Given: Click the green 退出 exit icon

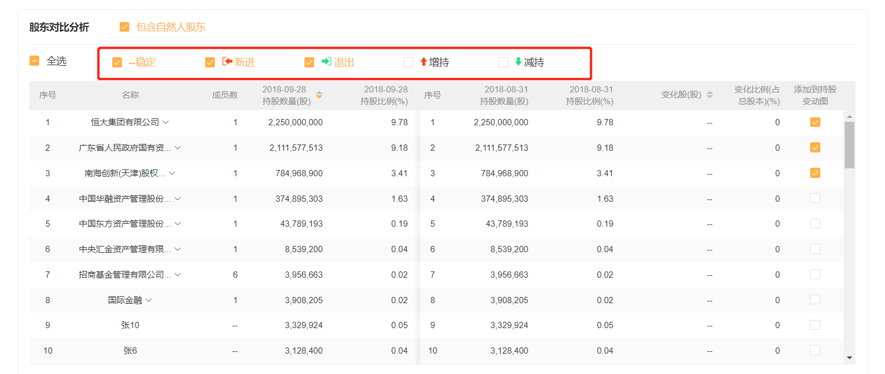Looking at the screenshot, I should (327, 62).
